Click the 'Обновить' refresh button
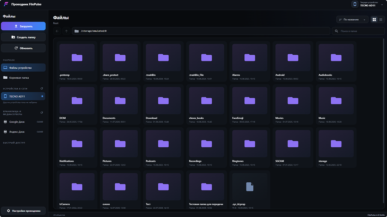Screen dimensions: 387x217 click(23, 48)
